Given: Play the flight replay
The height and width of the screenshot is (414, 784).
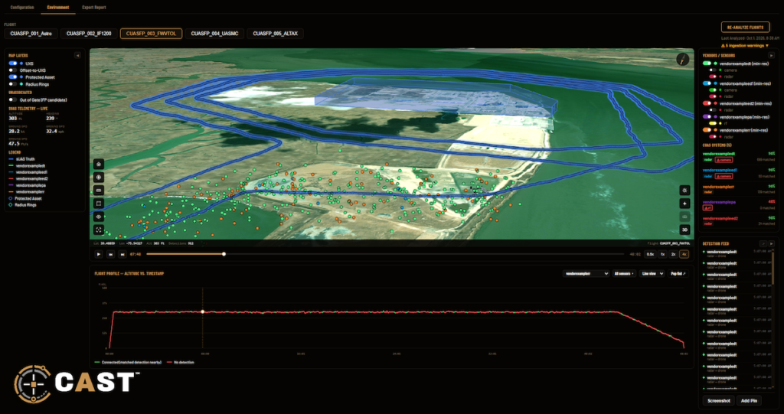Looking at the screenshot, I should [x=99, y=254].
